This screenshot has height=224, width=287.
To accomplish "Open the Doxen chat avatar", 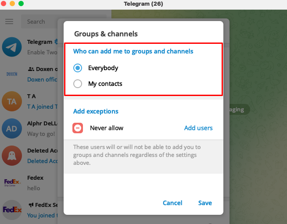I will pos(12,74).
